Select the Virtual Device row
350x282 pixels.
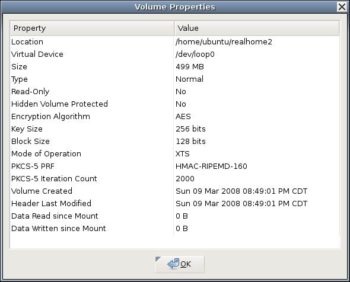175,54
